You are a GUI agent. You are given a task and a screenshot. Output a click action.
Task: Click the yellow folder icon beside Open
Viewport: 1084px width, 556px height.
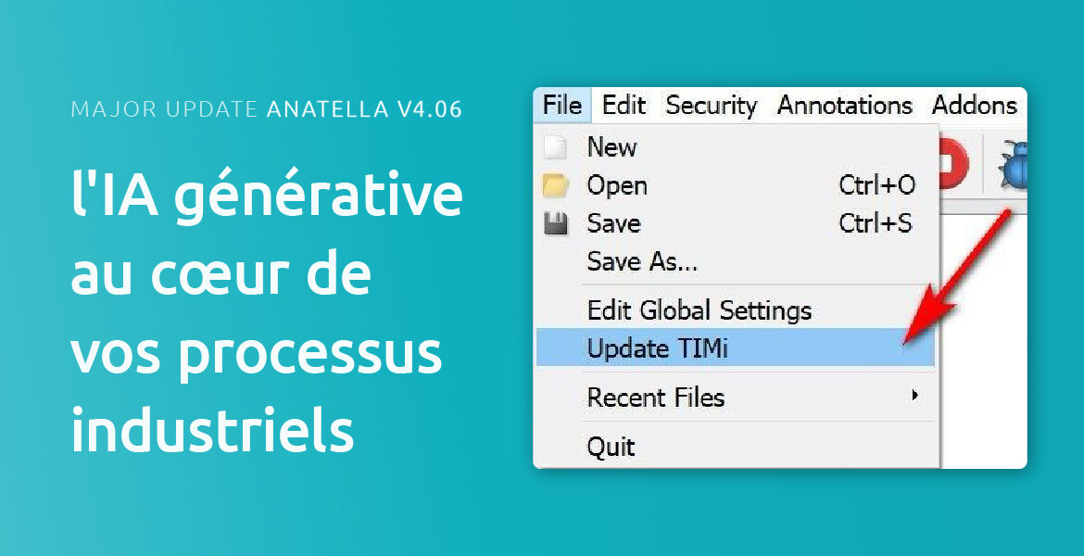click(x=555, y=186)
